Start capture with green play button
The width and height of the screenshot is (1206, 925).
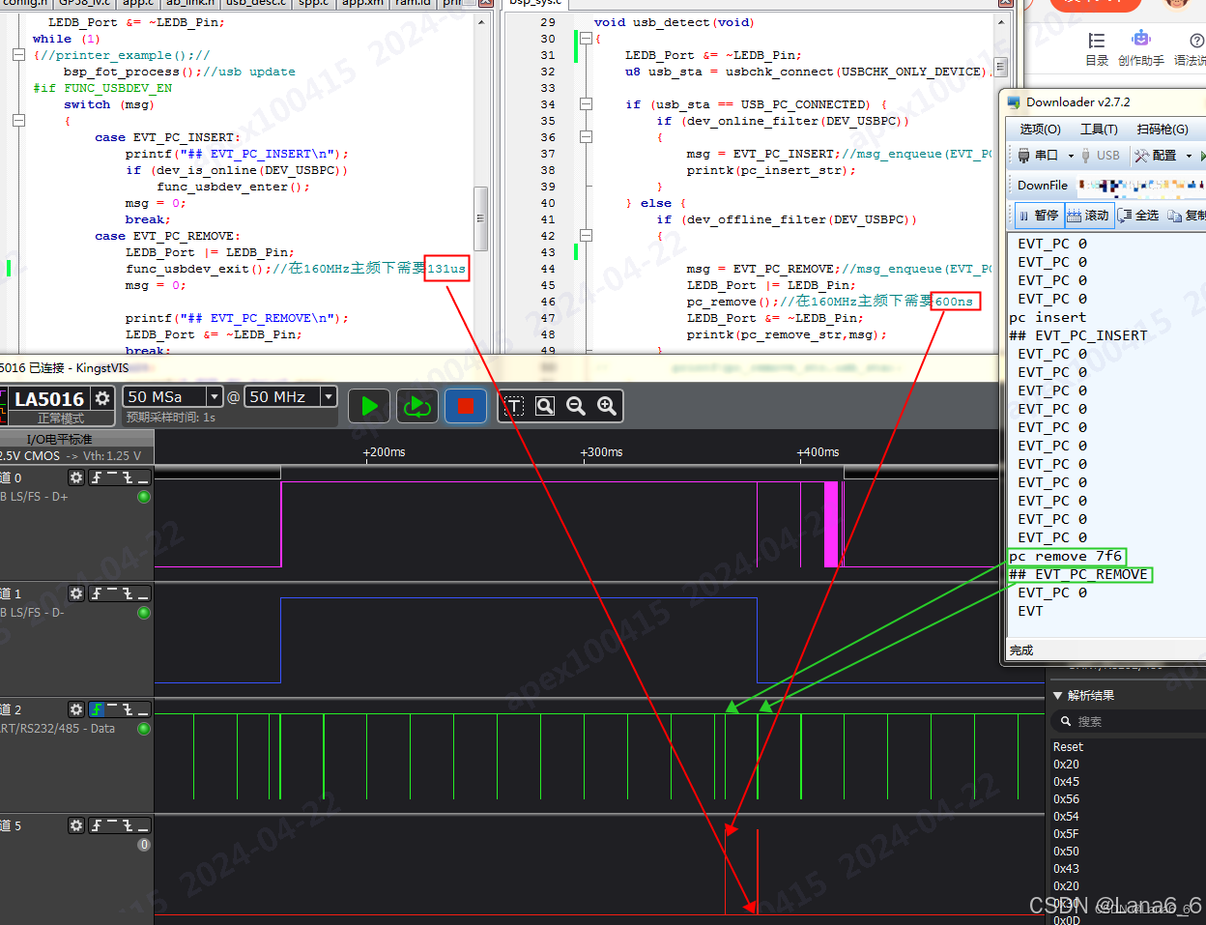coord(369,406)
